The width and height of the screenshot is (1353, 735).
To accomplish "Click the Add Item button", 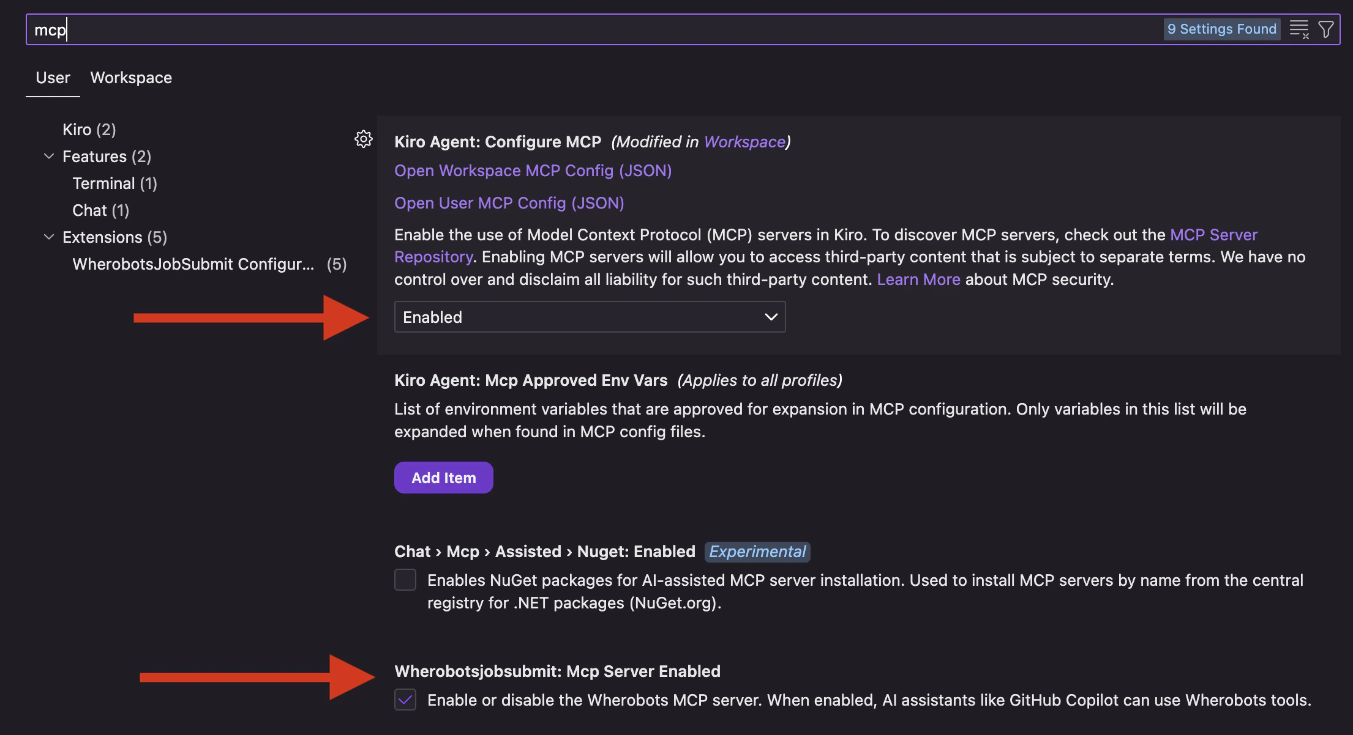I will (x=443, y=478).
